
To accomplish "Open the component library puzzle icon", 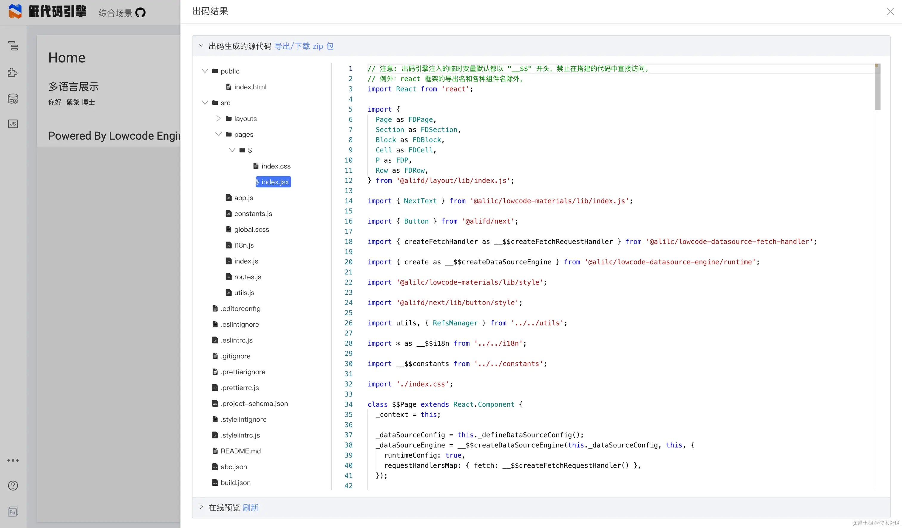I will (13, 72).
